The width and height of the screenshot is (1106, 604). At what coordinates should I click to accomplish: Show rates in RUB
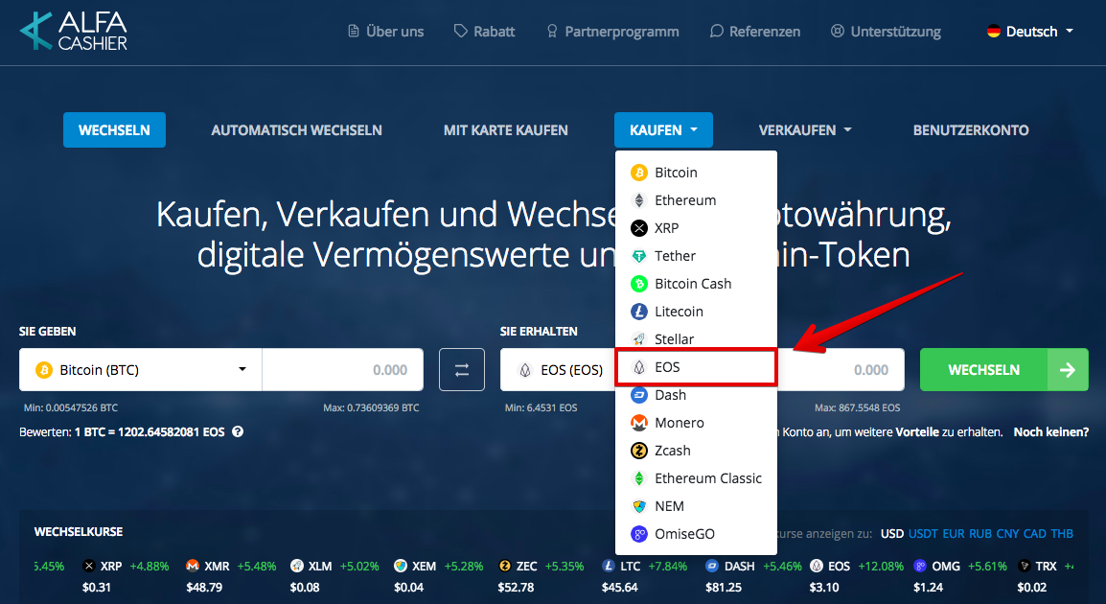(979, 533)
